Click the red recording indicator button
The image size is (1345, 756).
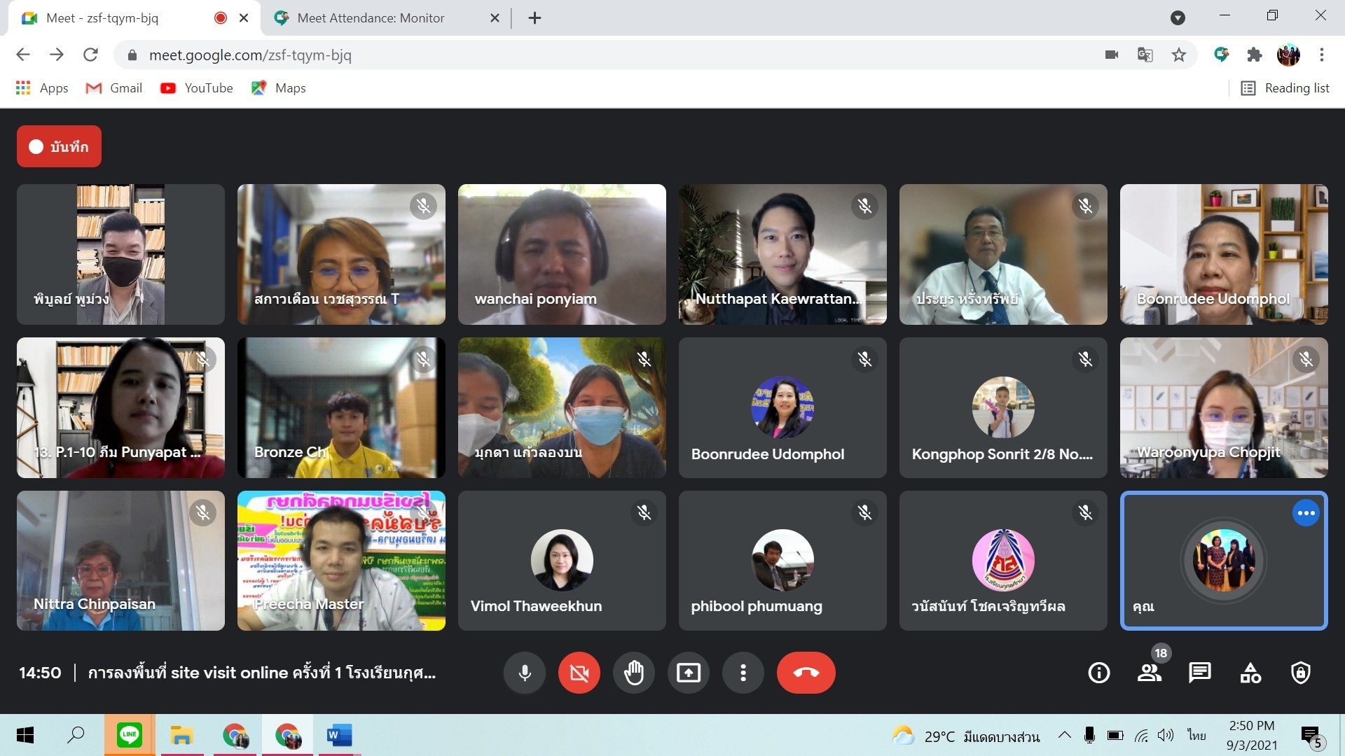coord(59,146)
